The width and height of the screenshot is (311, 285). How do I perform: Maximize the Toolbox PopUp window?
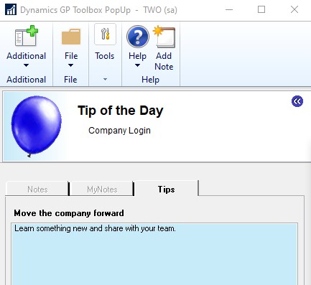coord(261,9)
